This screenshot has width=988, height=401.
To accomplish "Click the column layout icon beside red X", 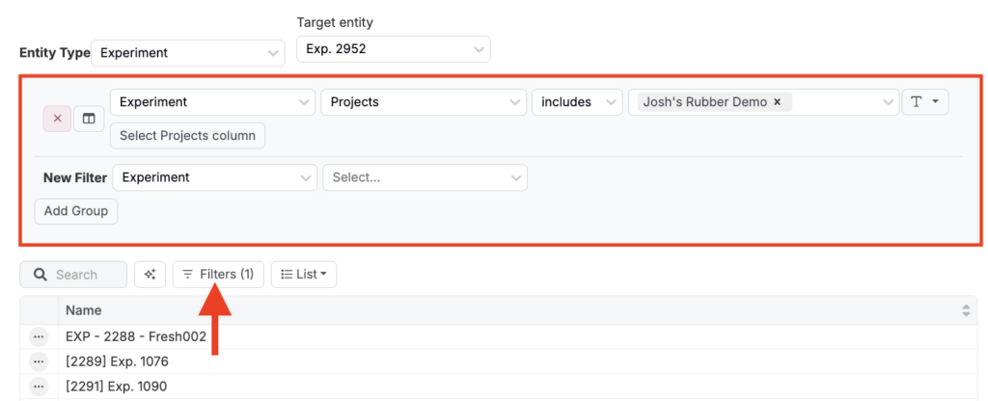I will click(x=89, y=119).
